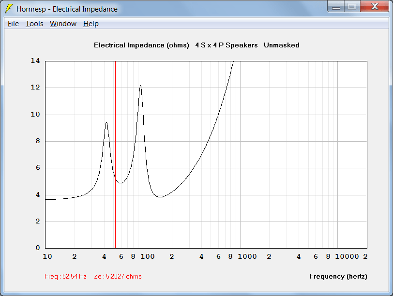This screenshot has width=393, height=296.
Task: Open the Window menu
Action: point(63,24)
